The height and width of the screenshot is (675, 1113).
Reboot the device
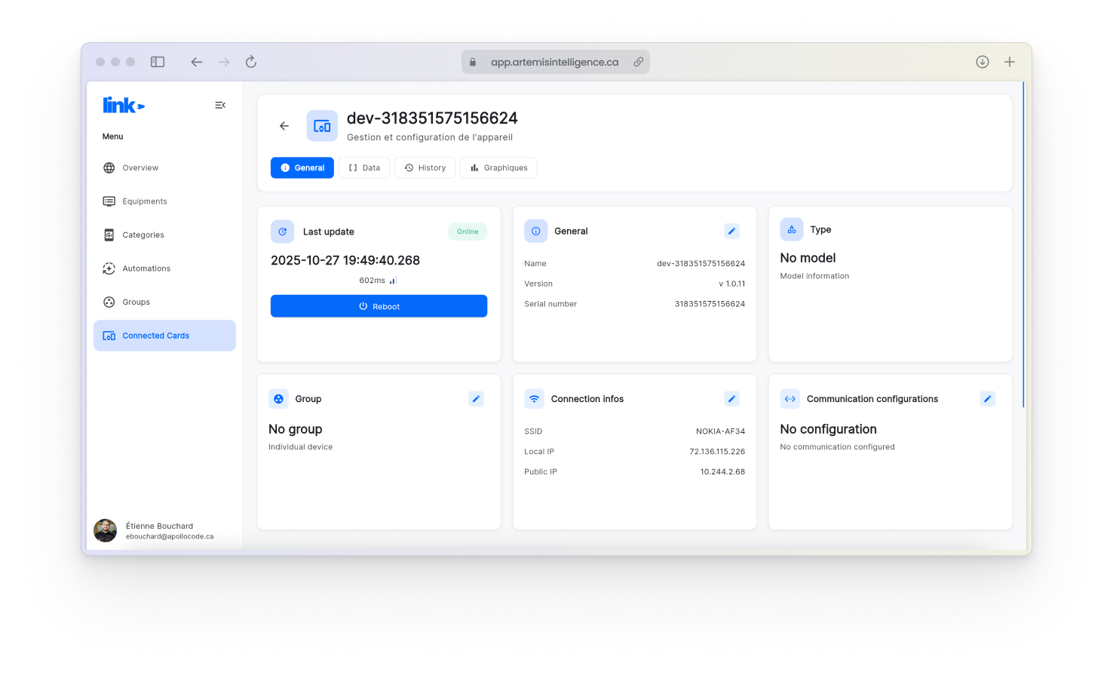tap(379, 306)
